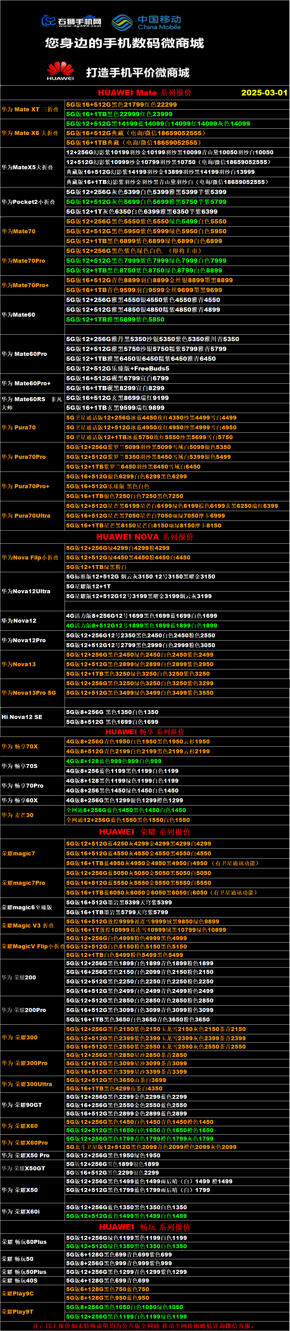The height and width of the screenshot is (1331, 290).
Task: Select the 华为 麦芒30 model label
Action: click(18, 815)
